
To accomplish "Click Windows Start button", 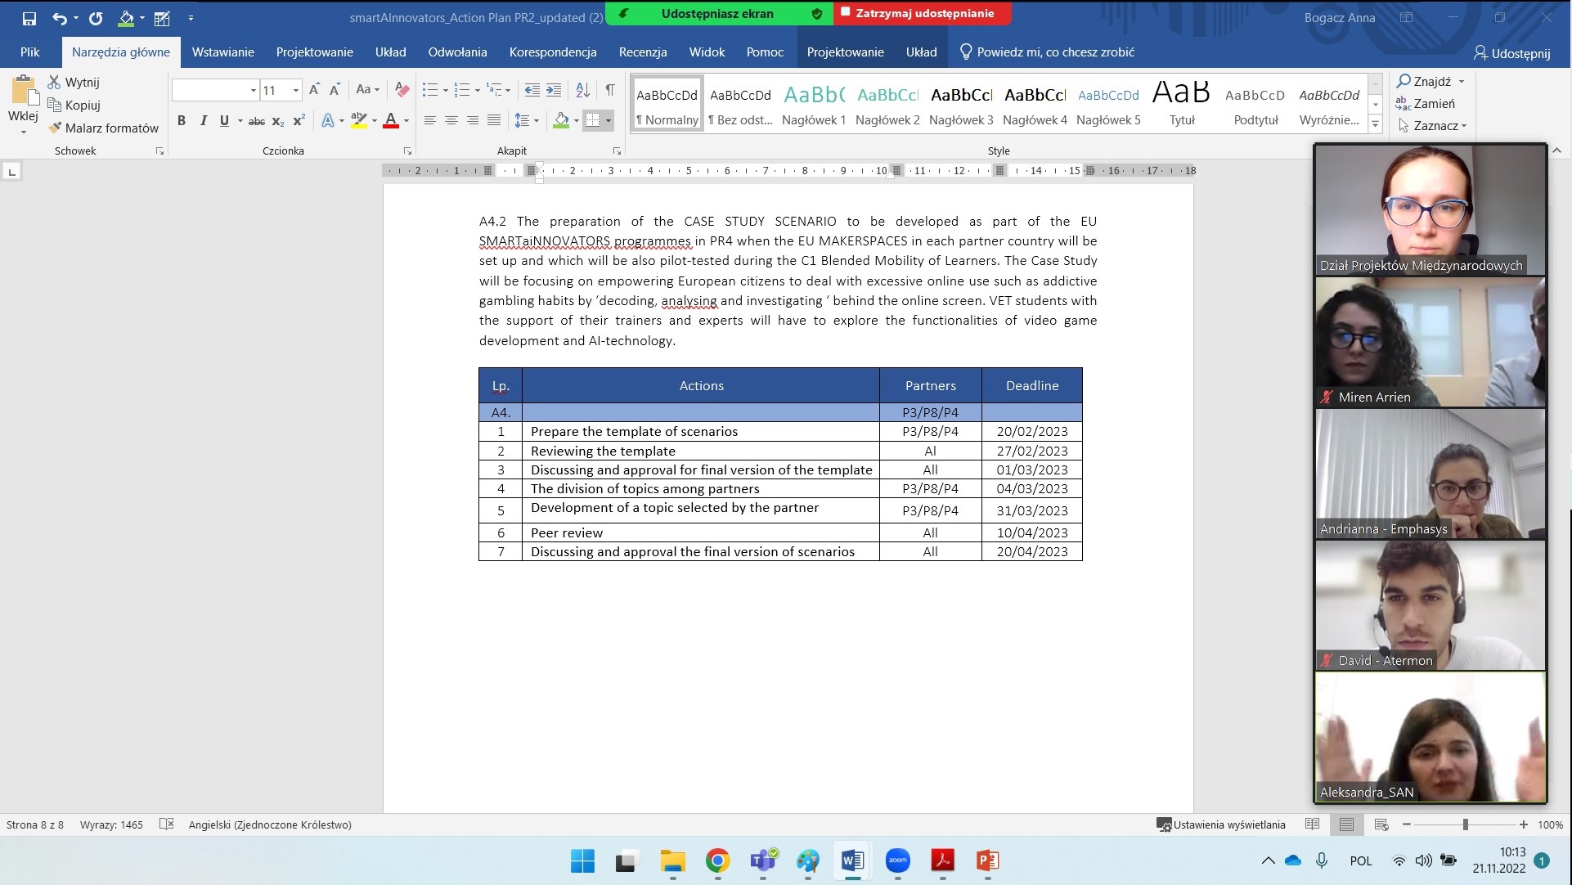I will (582, 860).
